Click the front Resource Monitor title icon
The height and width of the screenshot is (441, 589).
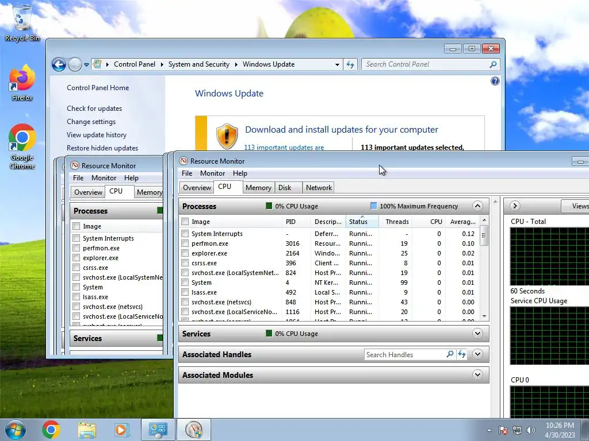click(183, 161)
